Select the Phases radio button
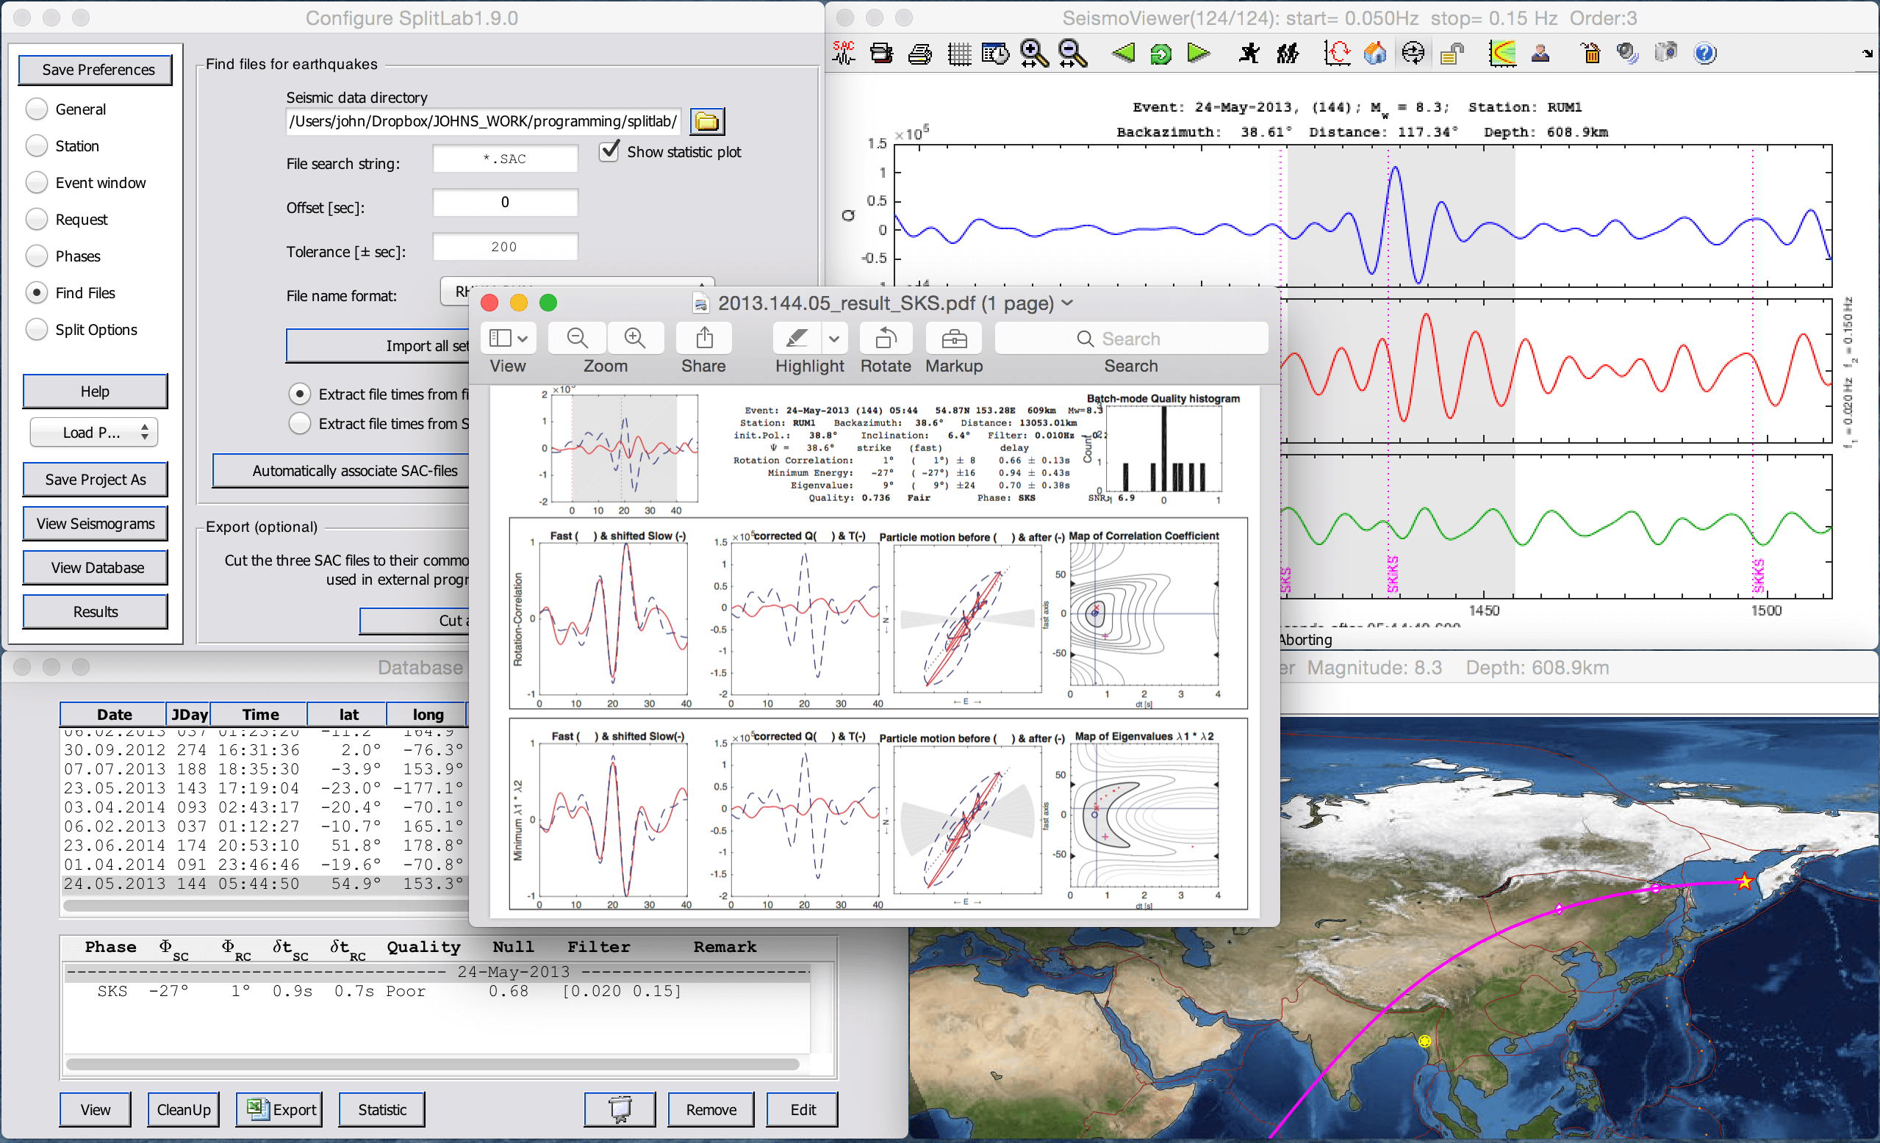The image size is (1880, 1143). (x=37, y=256)
